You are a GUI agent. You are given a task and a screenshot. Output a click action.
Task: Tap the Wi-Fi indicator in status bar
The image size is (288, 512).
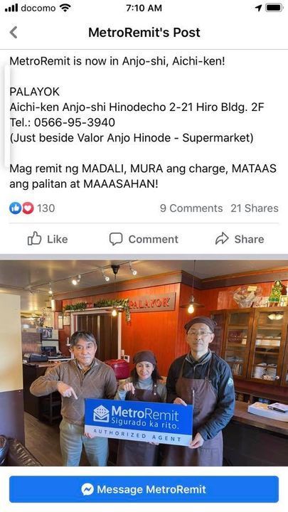click(x=65, y=8)
